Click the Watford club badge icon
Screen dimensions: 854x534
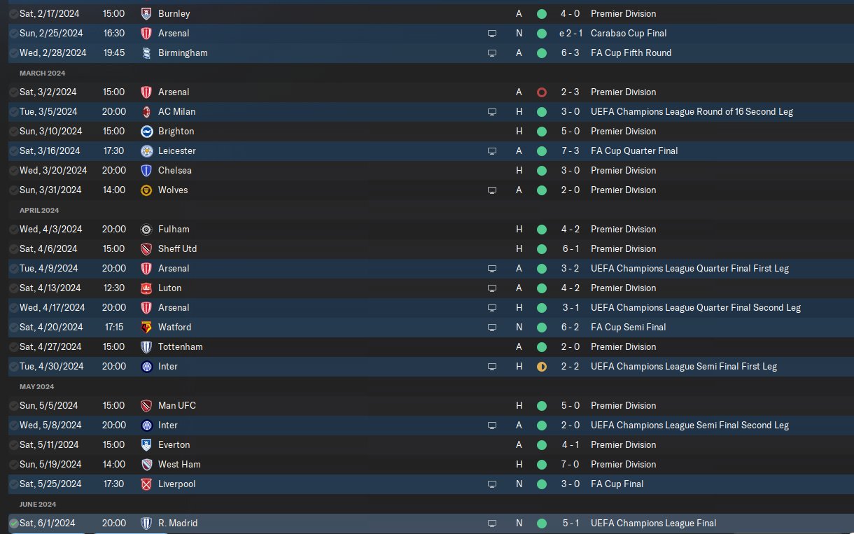pos(146,327)
